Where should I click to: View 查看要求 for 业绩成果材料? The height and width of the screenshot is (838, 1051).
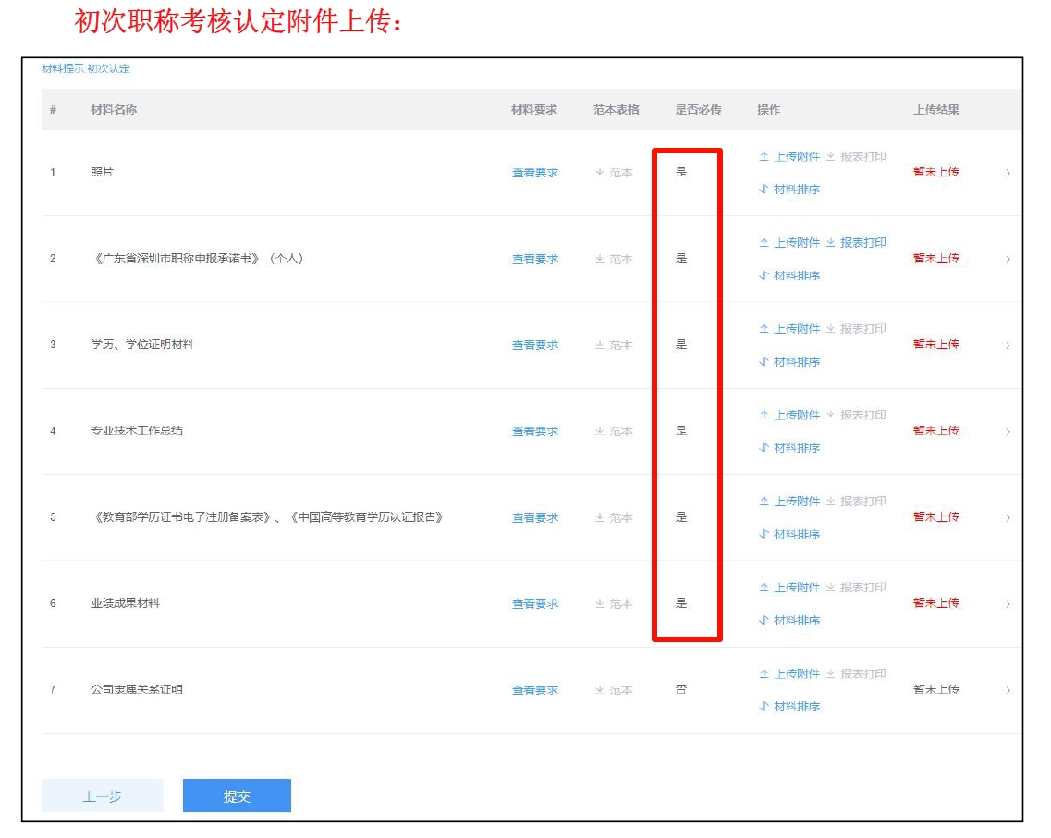pyautogui.click(x=535, y=604)
